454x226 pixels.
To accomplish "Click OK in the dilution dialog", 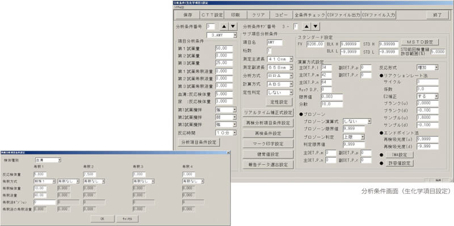I will pyautogui.click(x=103, y=219).
